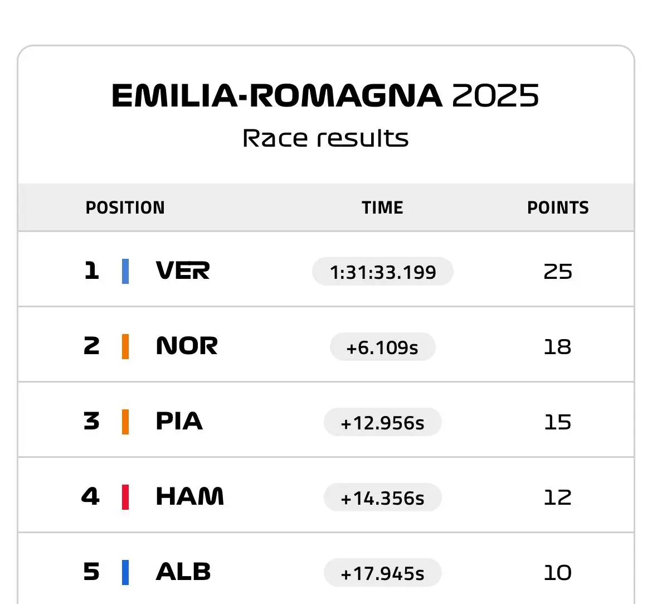
Task: Open driver PIA result row
Action: tap(326, 419)
